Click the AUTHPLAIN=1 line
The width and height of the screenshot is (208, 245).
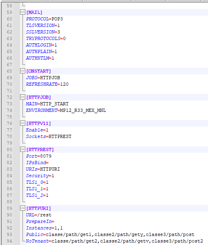pos(41,51)
